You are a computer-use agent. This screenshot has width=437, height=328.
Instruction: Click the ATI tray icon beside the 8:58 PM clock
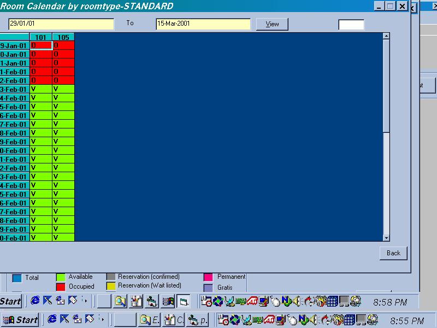[252, 301]
